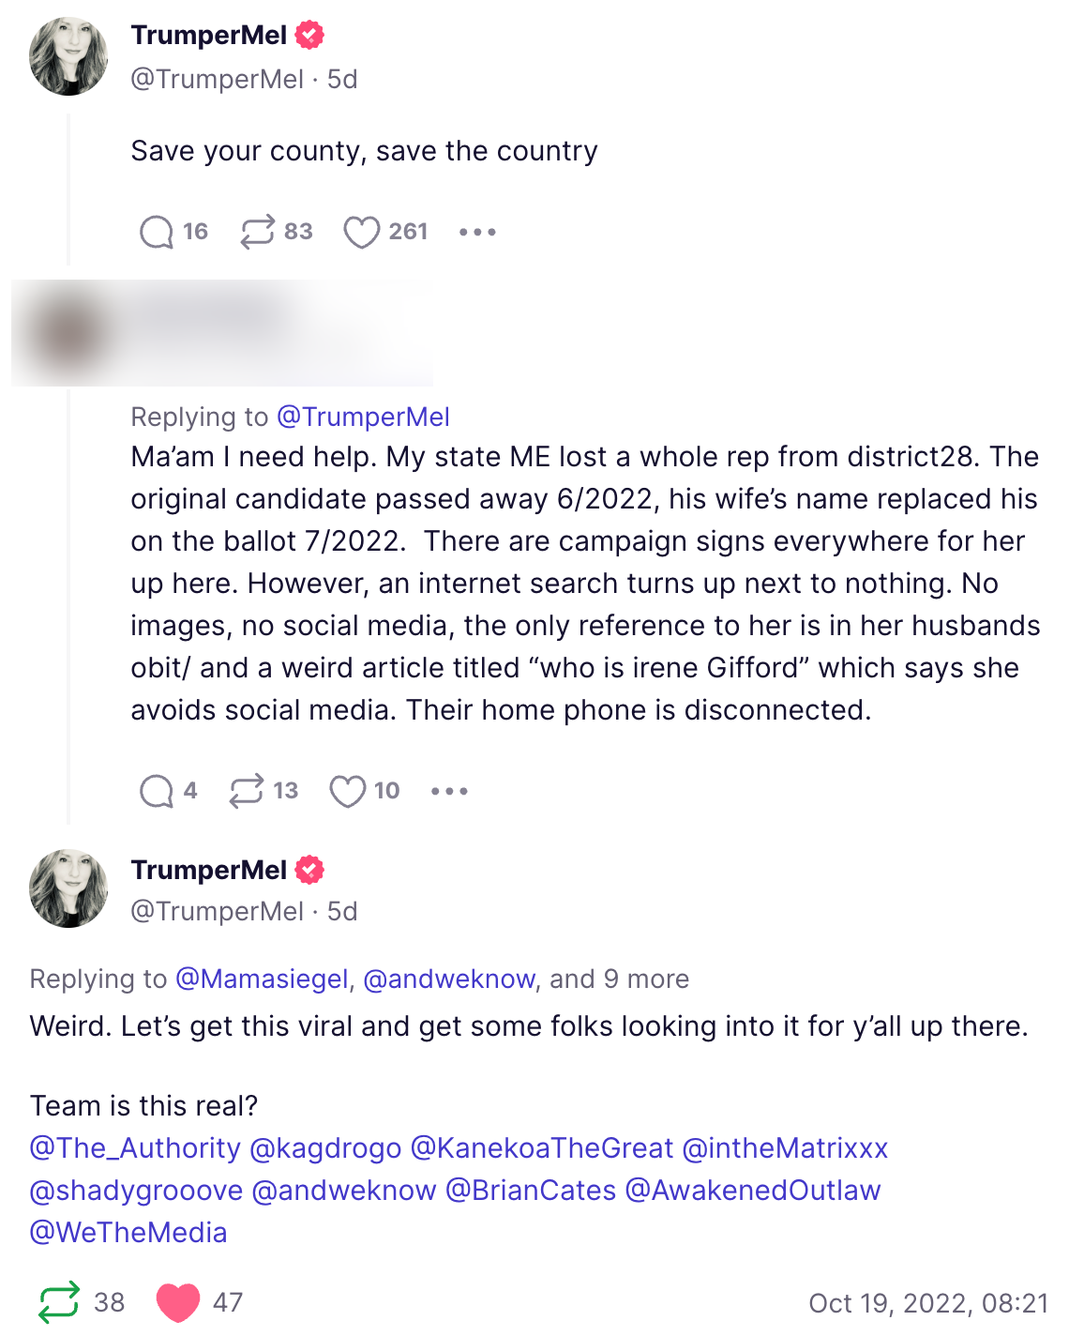Image resolution: width=1084 pixels, height=1336 pixels.
Task: Open the @WeTheMedia mention
Action: click(x=128, y=1233)
